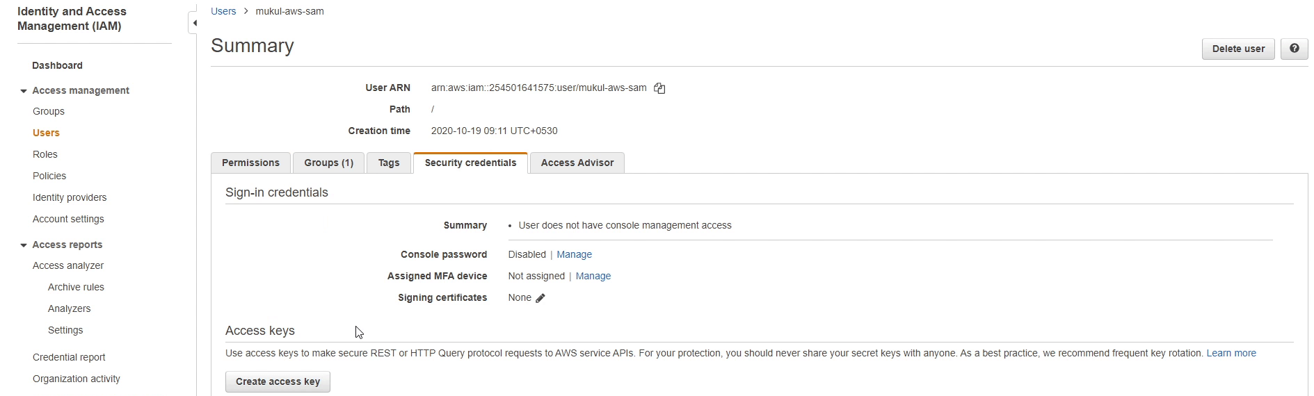Viewport: 1314px width, 396px height.
Task: Select the Tags tab
Action: pos(389,163)
